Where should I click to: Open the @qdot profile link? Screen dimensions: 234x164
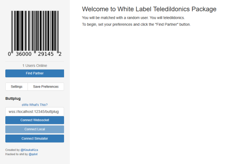[x=33, y=154]
